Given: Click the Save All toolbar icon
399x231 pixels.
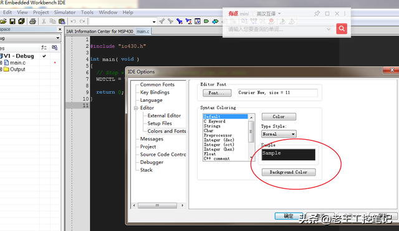Looking at the screenshot, I should click(x=21, y=21).
